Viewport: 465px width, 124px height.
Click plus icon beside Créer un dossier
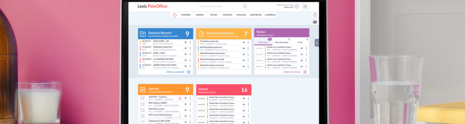tap(188, 72)
